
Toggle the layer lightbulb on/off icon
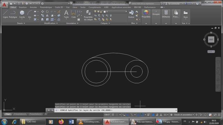coord(95,11)
